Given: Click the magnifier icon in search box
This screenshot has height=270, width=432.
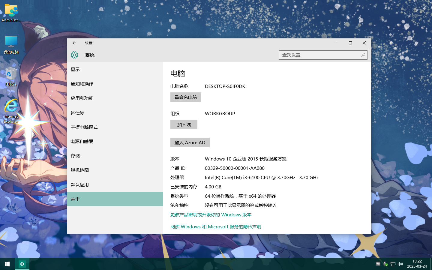Looking at the screenshot, I should 363,55.
